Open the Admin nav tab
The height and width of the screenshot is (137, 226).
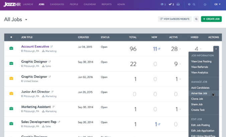click(121, 4)
